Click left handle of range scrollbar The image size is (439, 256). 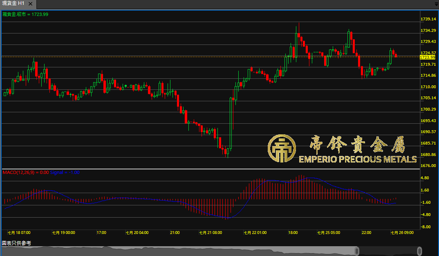tap(357, 251)
